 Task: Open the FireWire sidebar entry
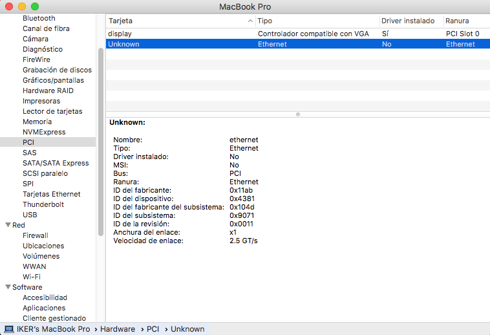coord(36,59)
